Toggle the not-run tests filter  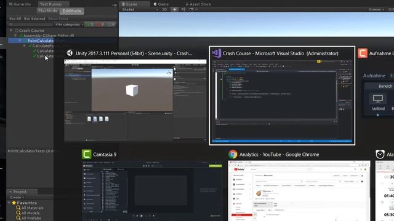(111, 25)
